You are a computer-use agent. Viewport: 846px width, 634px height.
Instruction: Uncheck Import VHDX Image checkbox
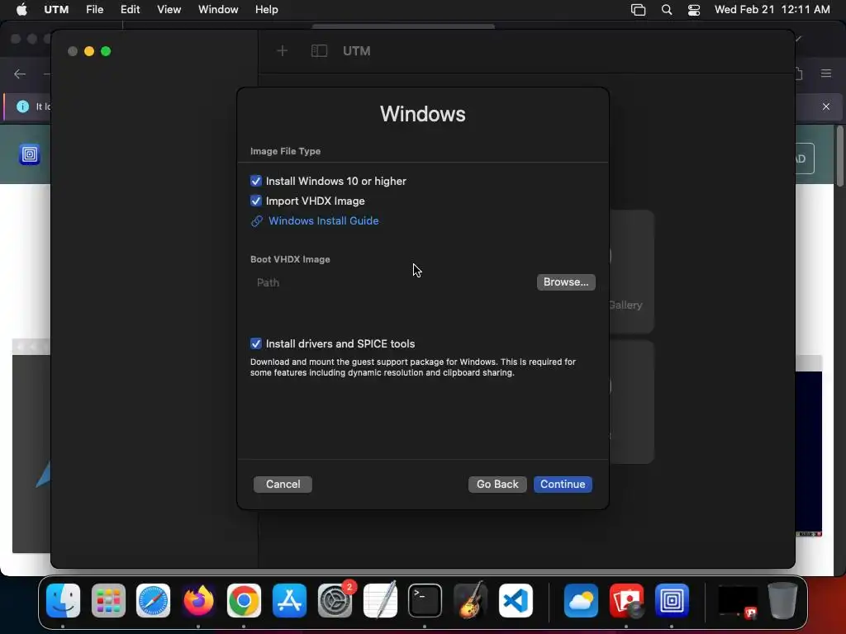pyautogui.click(x=256, y=201)
